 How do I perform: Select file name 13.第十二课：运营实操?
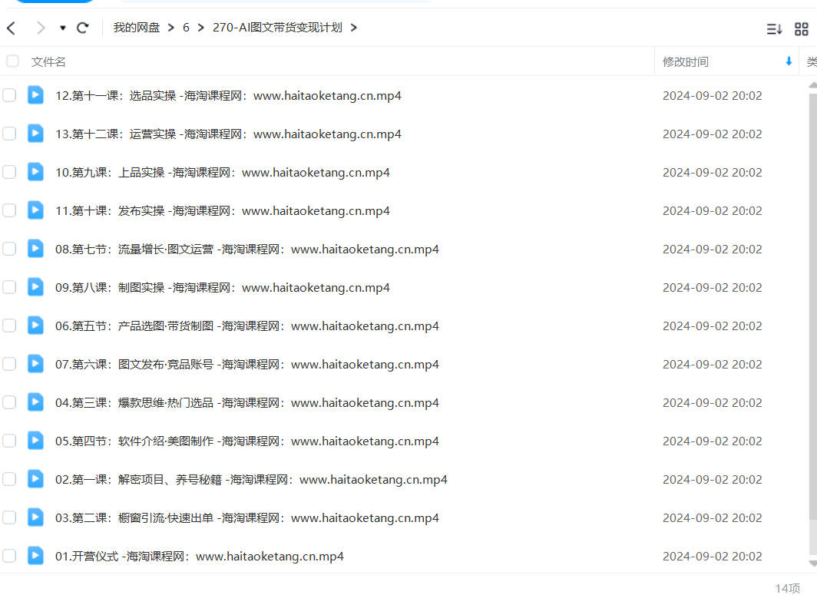228,134
